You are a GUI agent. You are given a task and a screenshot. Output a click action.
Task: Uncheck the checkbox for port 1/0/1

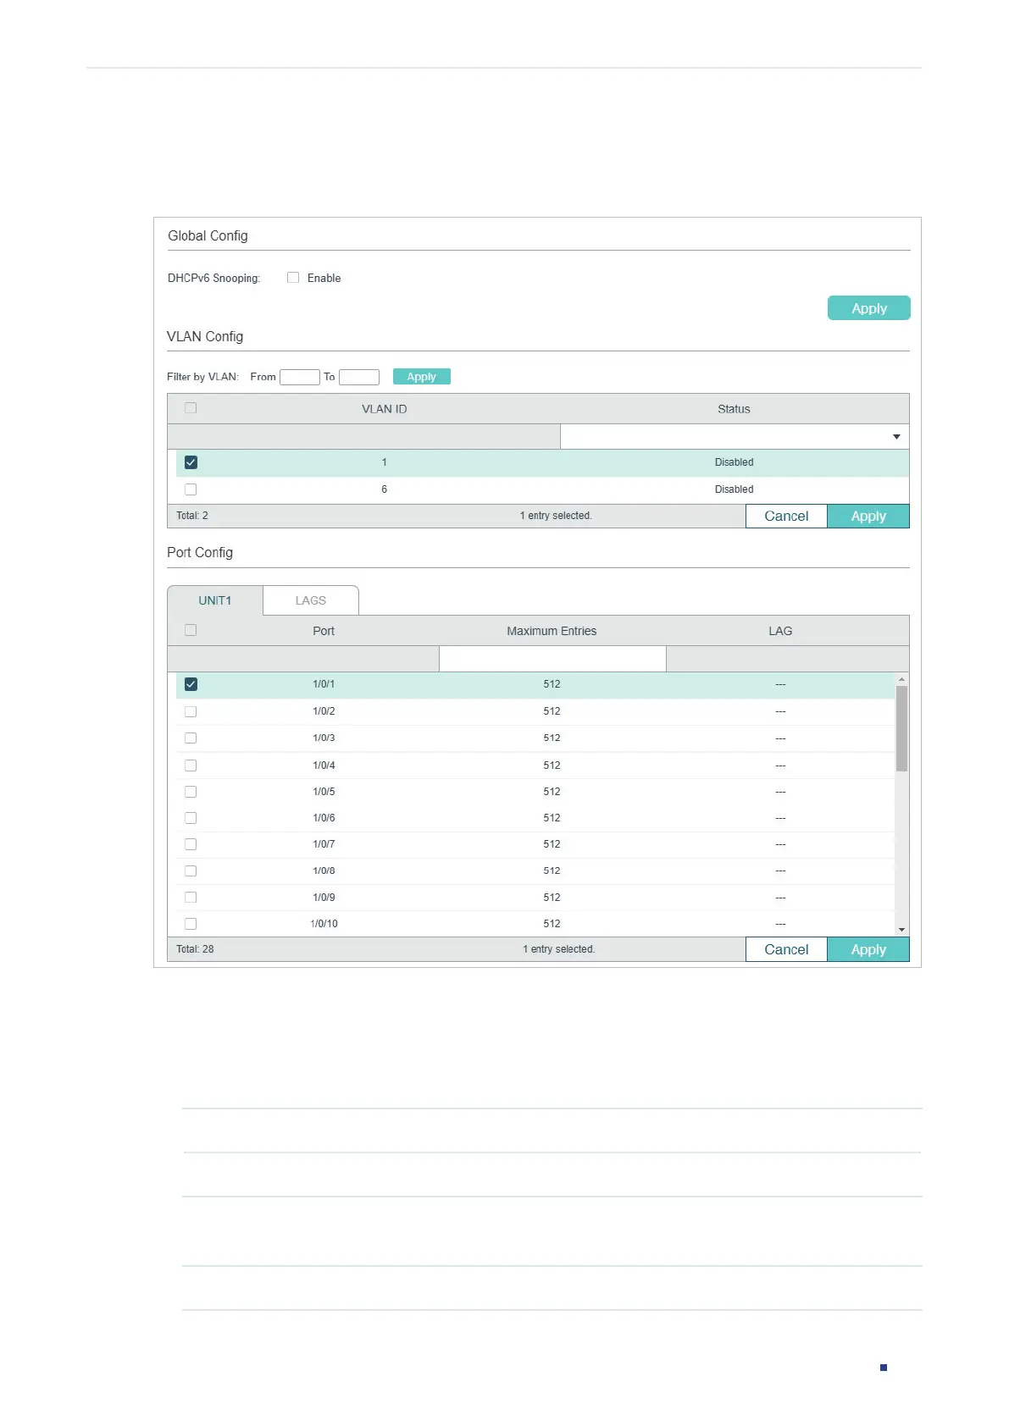[x=191, y=684]
